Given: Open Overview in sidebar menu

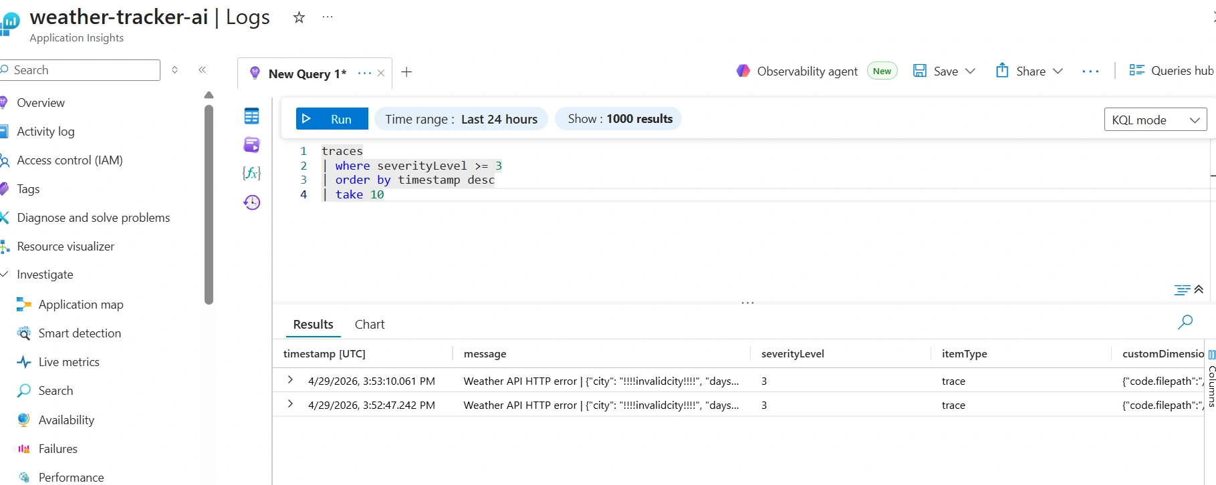Looking at the screenshot, I should (40, 103).
